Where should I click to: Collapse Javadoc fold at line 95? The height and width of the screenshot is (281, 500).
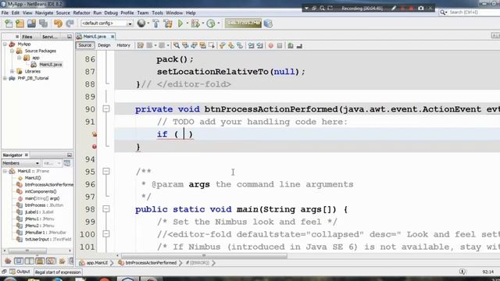click(x=106, y=172)
